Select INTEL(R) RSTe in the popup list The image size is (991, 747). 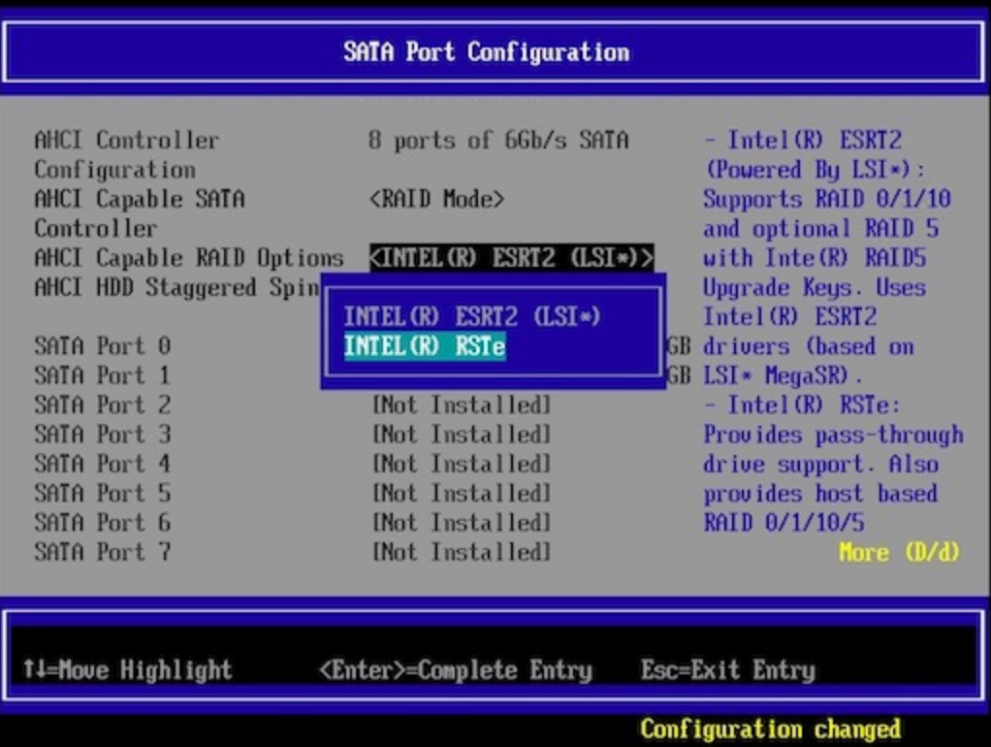coord(425,346)
